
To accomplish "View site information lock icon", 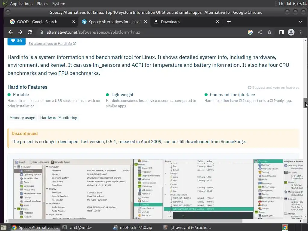I will [42, 32].
